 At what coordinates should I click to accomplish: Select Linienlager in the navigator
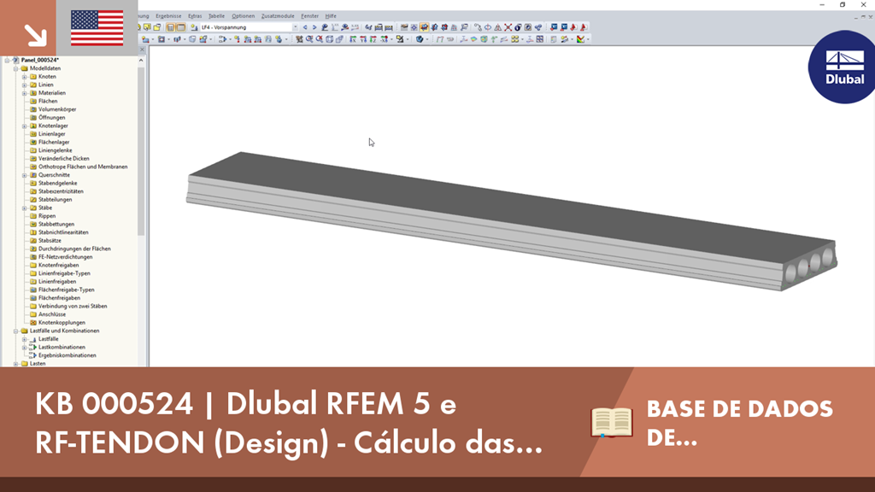coord(52,134)
